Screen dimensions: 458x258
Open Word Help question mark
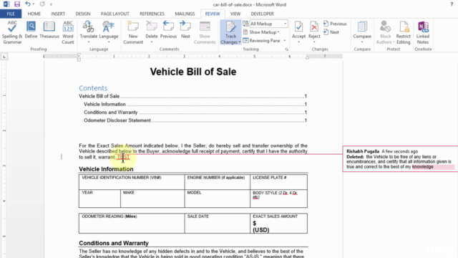[452, 4]
